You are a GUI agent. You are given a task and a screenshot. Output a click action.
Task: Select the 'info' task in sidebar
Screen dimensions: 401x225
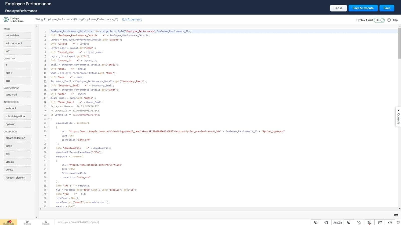17,51
